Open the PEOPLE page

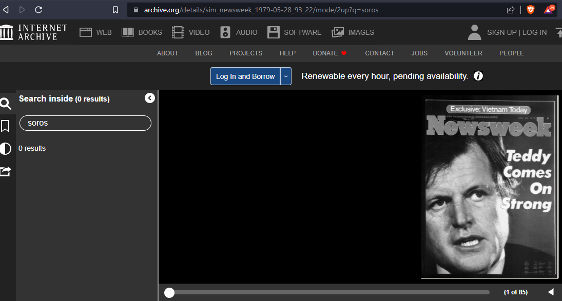(x=512, y=53)
